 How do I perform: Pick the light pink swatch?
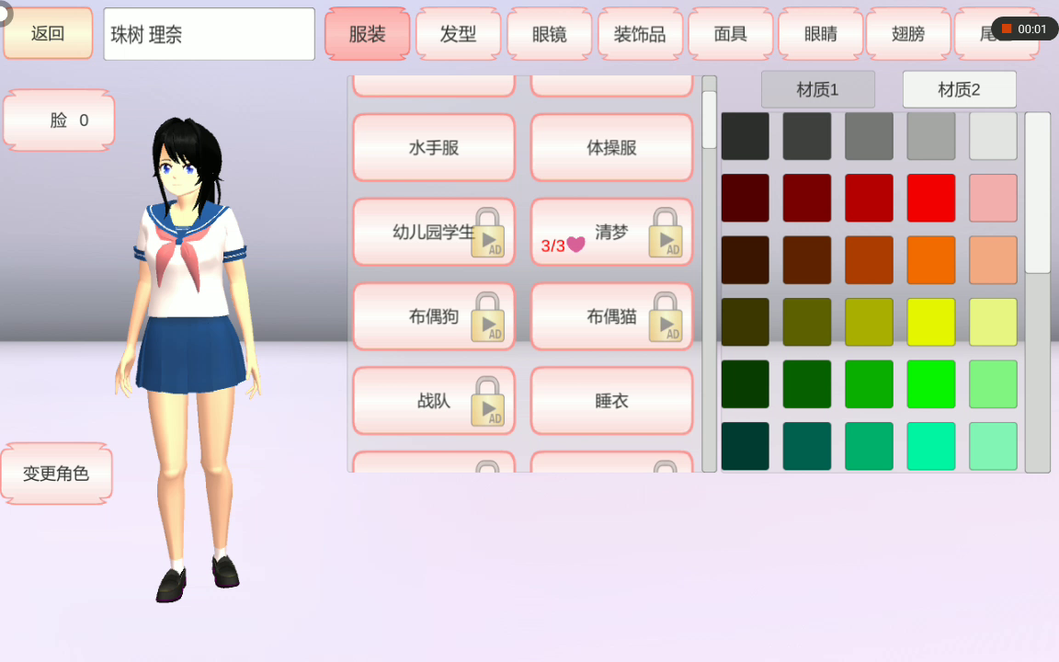click(993, 198)
